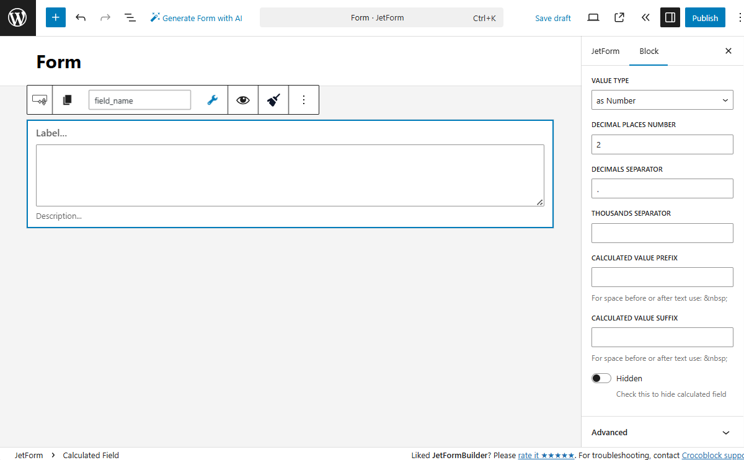This screenshot has width=744, height=460.
Task: Switch to the Block sidebar tab
Action: 649,51
